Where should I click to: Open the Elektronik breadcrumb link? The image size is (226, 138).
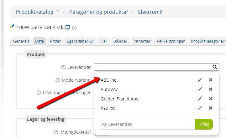tap(150, 12)
